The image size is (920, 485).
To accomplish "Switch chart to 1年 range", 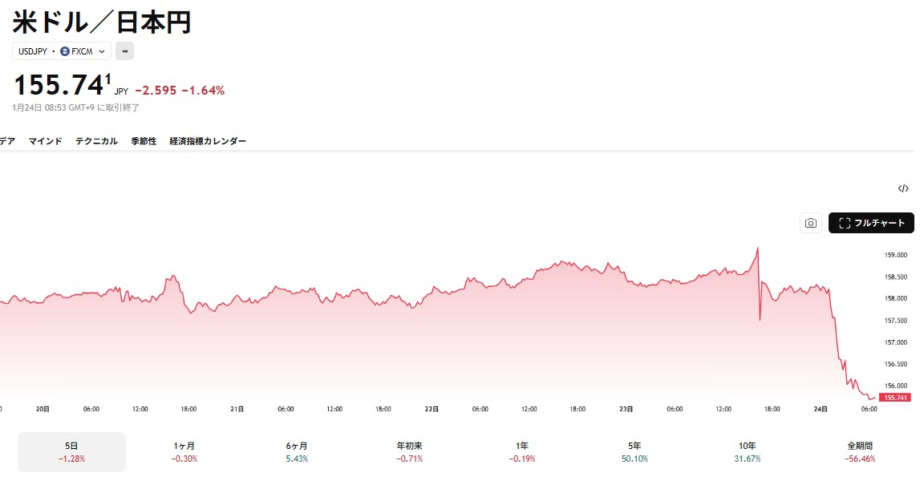I will point(521,451).
